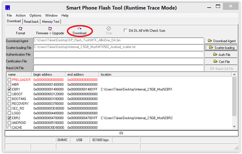242x154 pixels.
Task: Switch to the Memory Test tab
Action: [51, 22]
